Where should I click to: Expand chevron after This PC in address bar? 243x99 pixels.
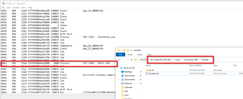149,60
